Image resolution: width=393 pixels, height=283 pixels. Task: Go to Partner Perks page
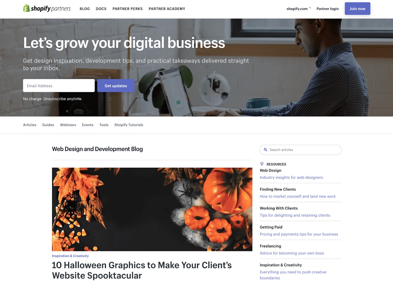[127, 9]
